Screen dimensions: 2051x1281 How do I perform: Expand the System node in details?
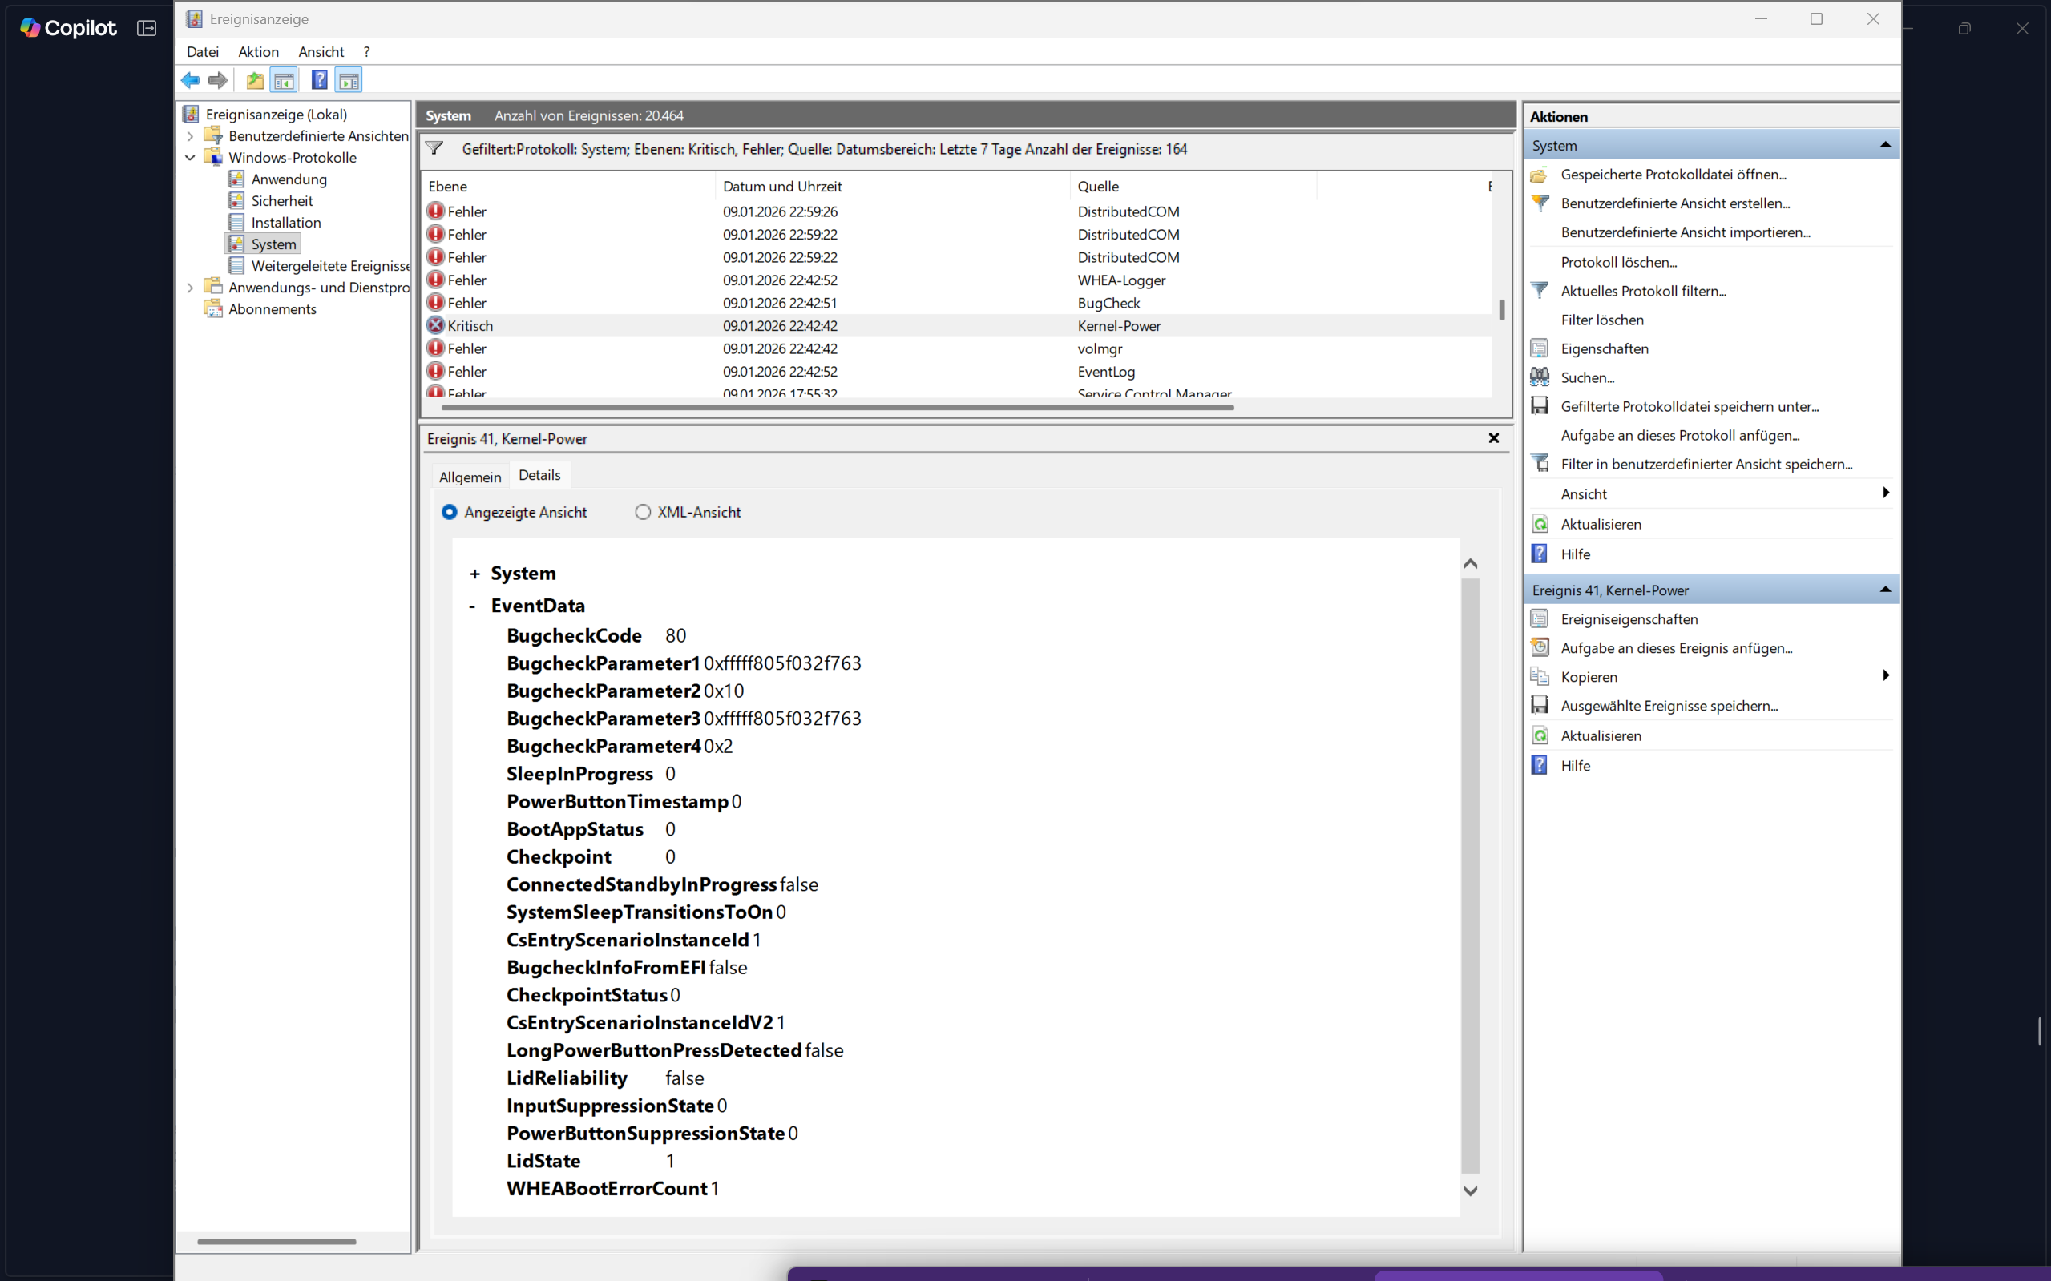pyautogui.click(x=474, y=574)
